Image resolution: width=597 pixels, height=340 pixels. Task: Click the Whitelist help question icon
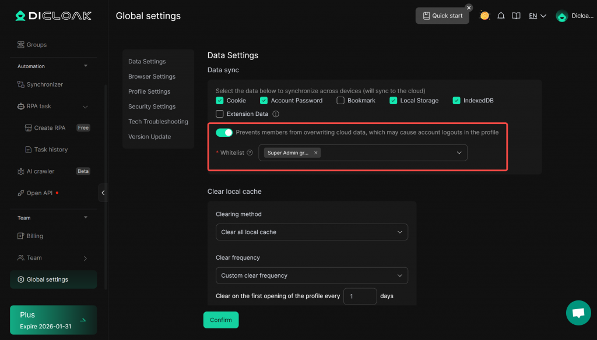click(x=250, y=153)
